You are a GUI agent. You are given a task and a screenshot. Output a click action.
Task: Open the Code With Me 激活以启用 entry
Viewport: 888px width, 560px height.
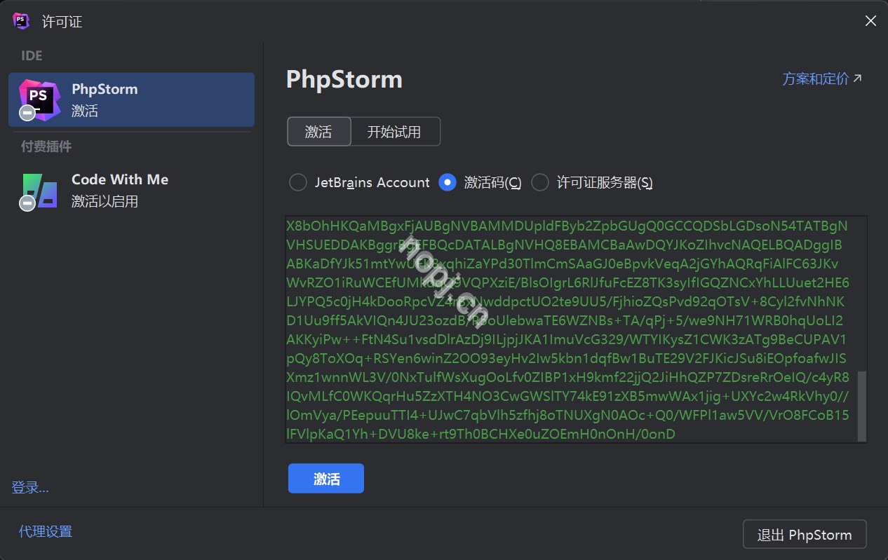click(x=131, y=191)
